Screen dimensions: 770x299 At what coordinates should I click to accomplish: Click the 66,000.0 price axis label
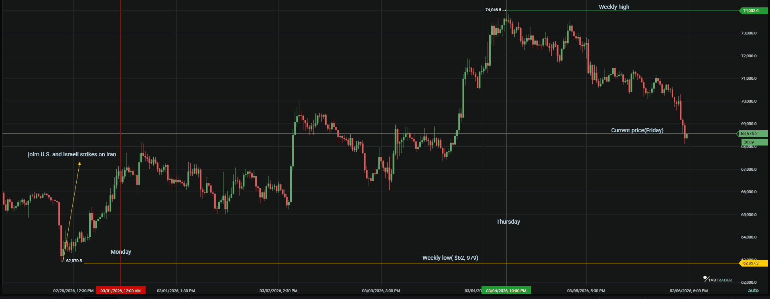[749, 192]
